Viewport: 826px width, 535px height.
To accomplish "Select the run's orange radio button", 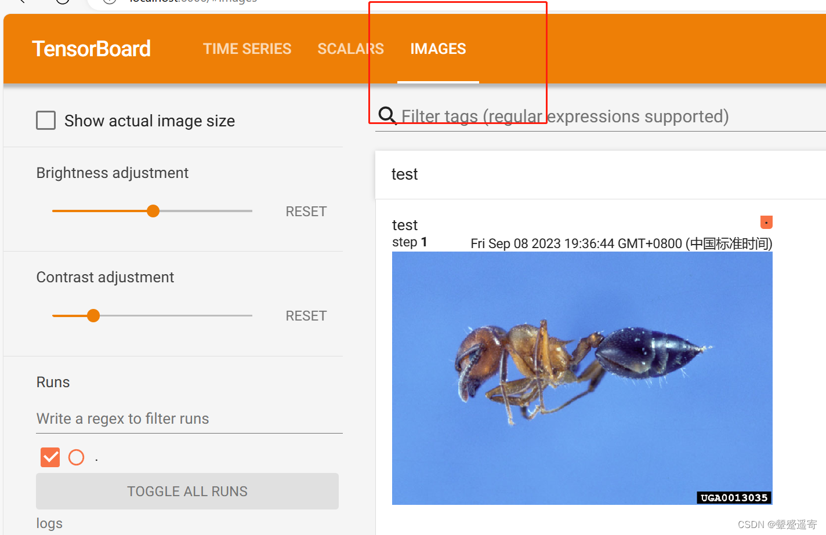I will 76,457.
